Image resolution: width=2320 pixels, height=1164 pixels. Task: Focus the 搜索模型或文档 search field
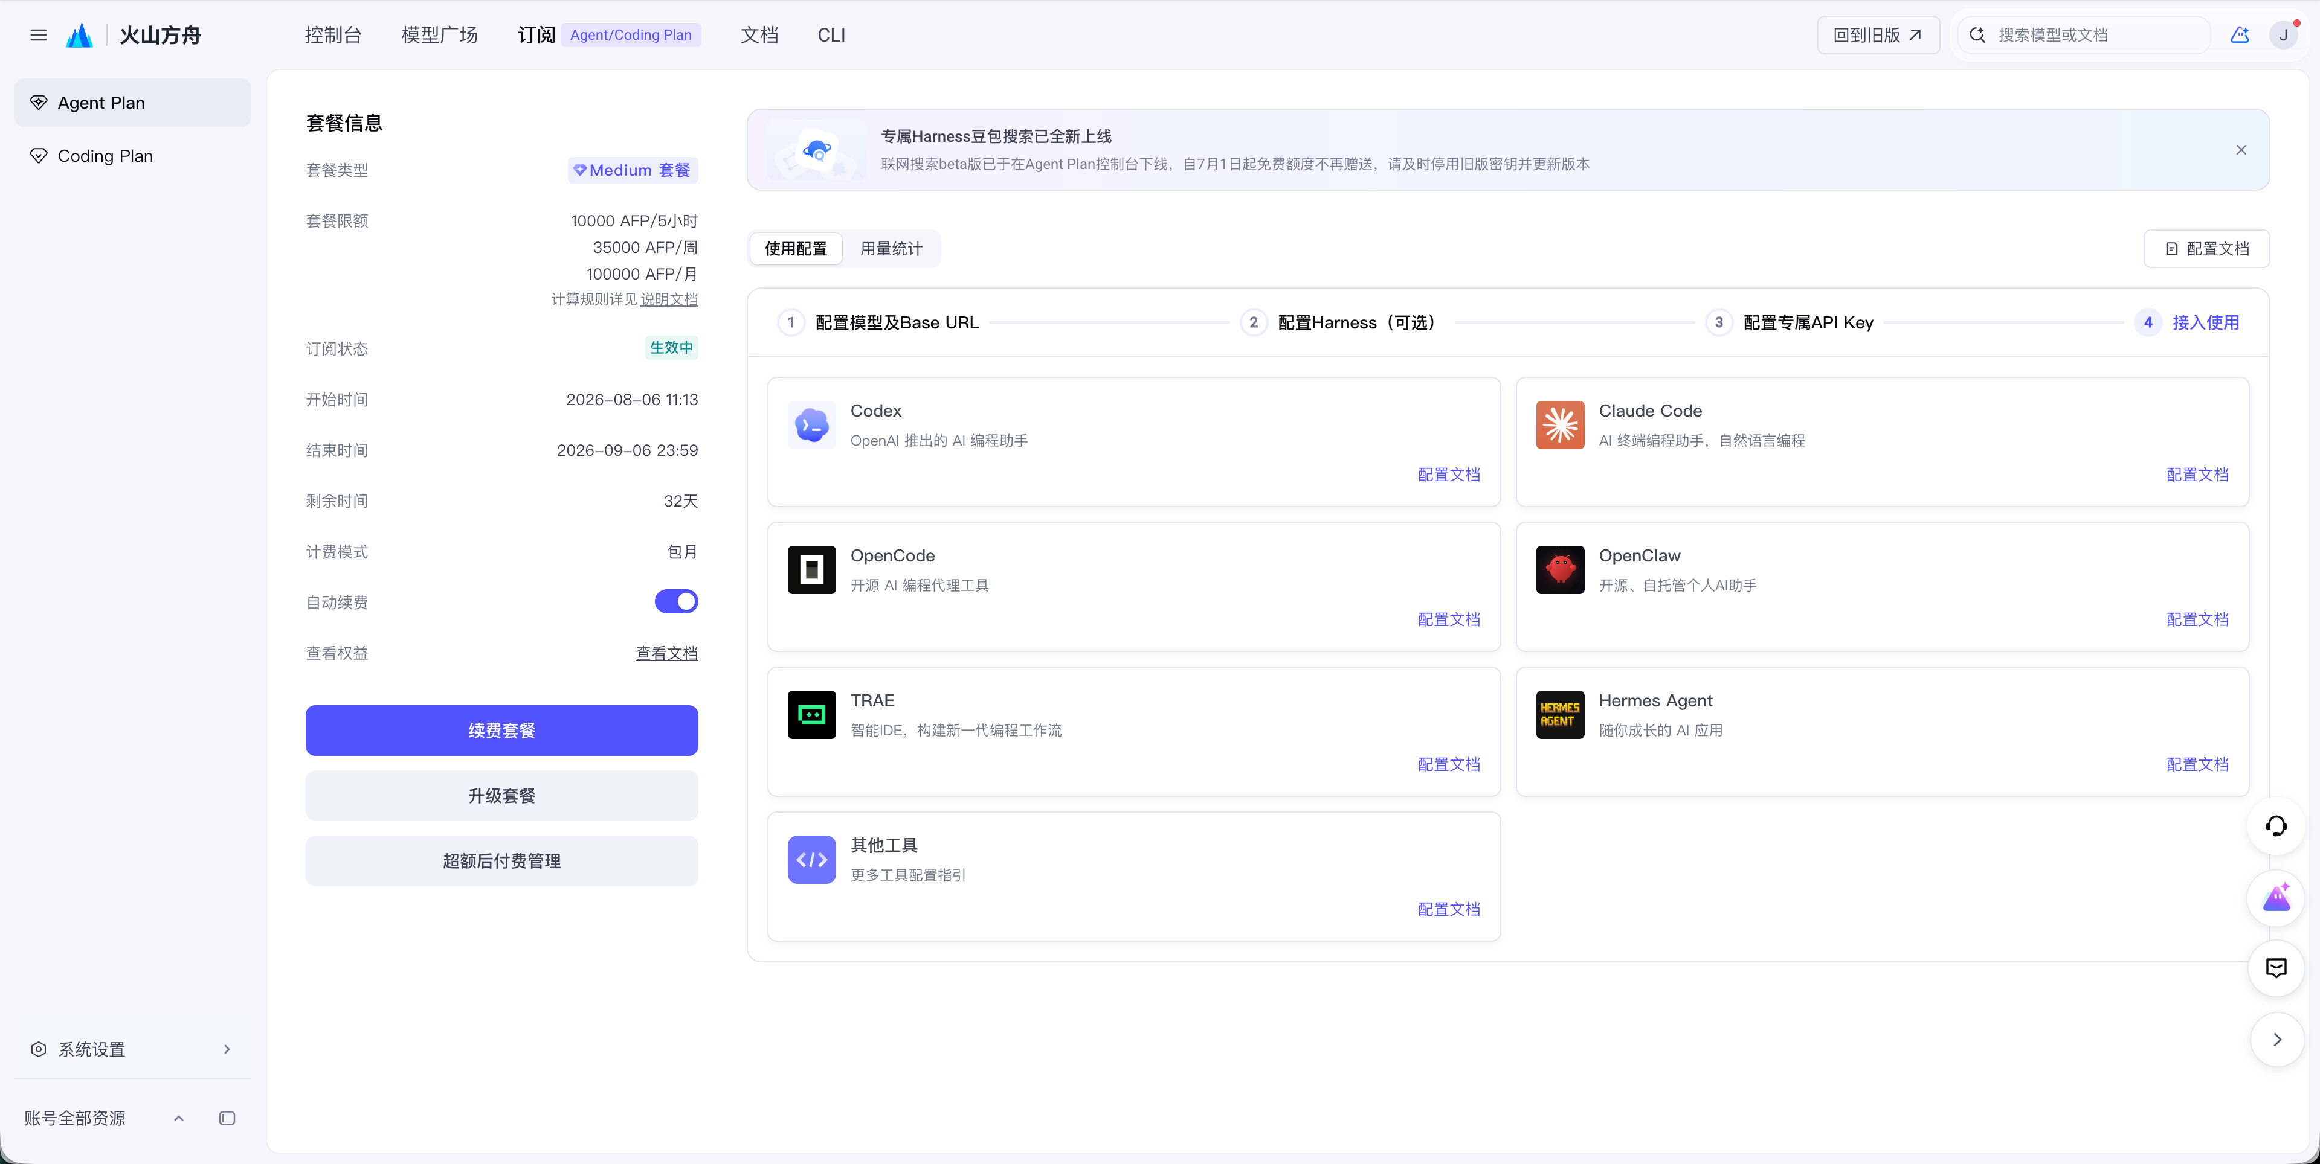tap(2084, 35)
